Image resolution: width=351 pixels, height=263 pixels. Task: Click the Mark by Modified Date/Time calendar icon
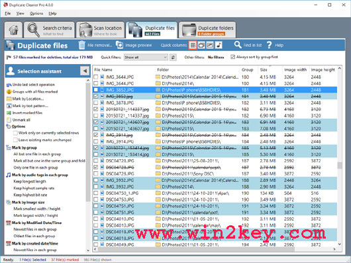9,223
